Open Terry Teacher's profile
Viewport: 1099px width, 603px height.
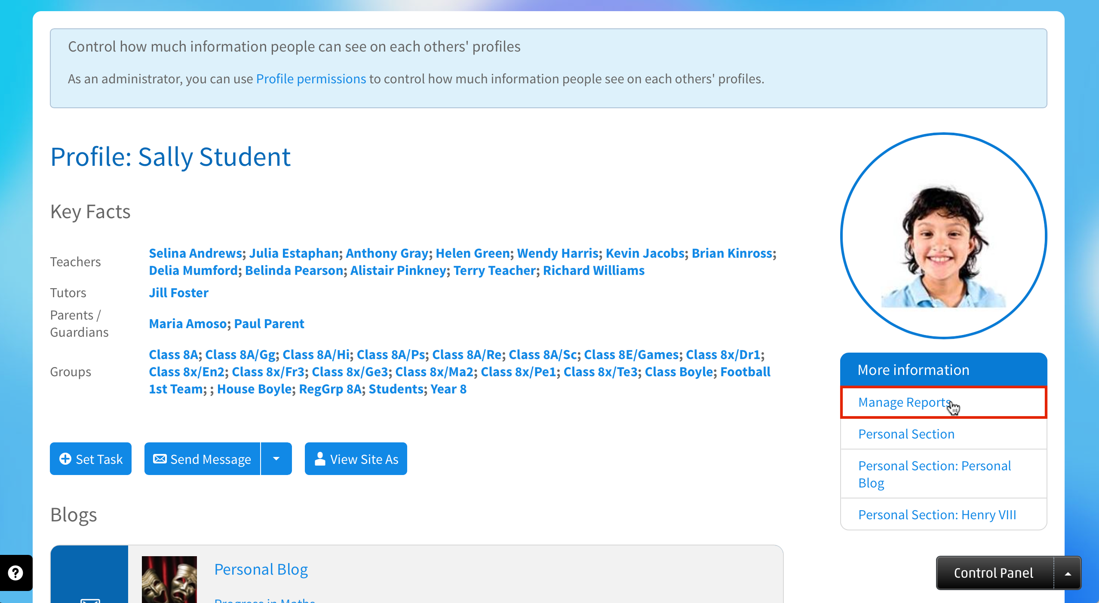click(494, 270)
